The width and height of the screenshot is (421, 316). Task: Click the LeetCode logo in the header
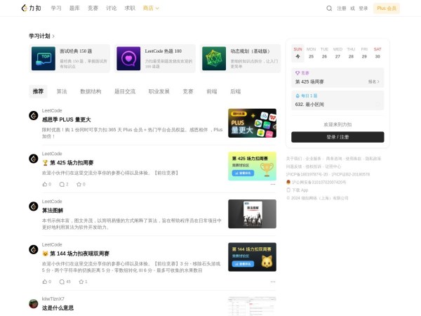[31, 8]
